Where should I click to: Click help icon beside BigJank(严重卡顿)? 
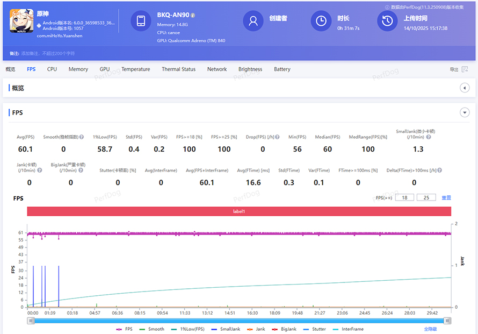(81, 170)
